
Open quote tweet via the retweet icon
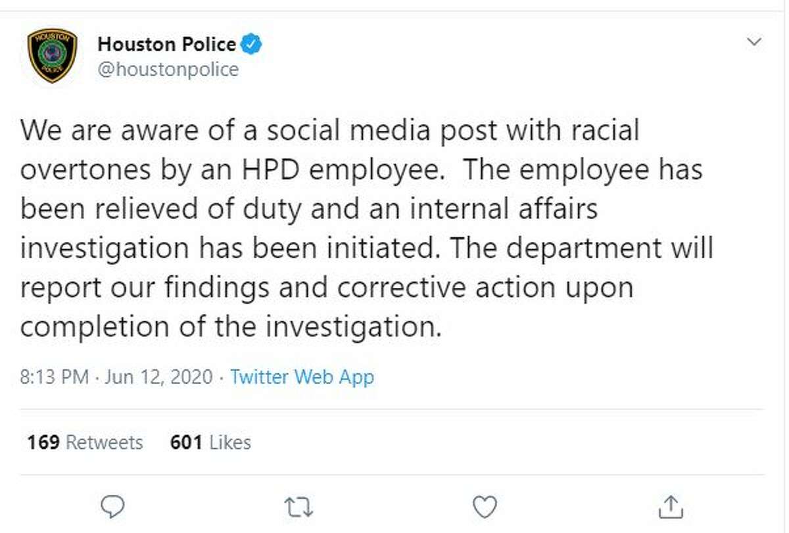pyautogui.click(x=298, y=507)
